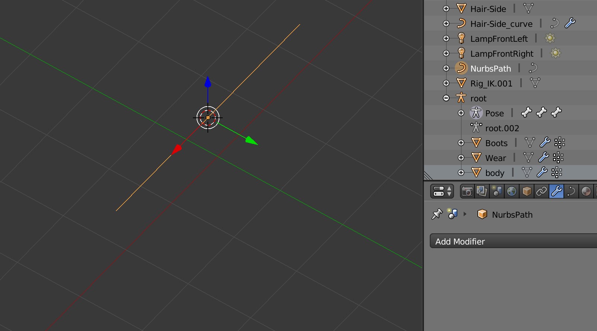Image resolution: width=597 pixels, height=331 pixels.
Task: Click the wrench modifier icon beside Hair-Side_curve
Action: coord(570,23)
